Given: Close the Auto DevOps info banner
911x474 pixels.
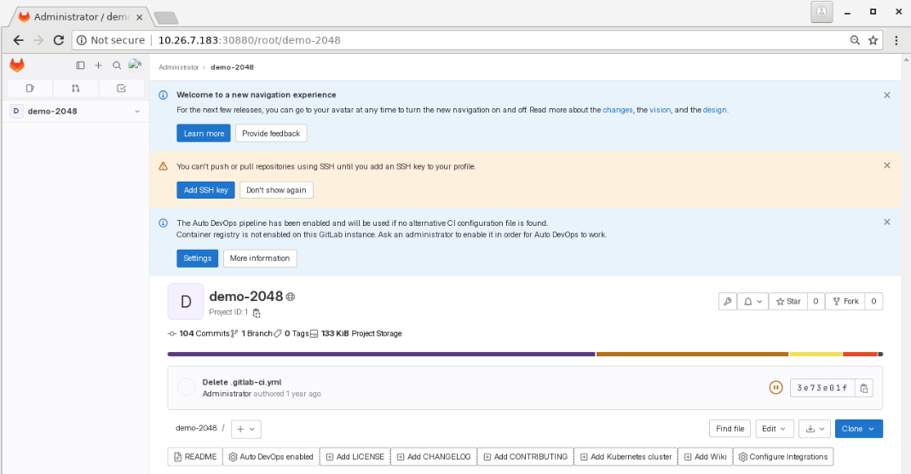Looking at the screenshot, I should (886, 222).
